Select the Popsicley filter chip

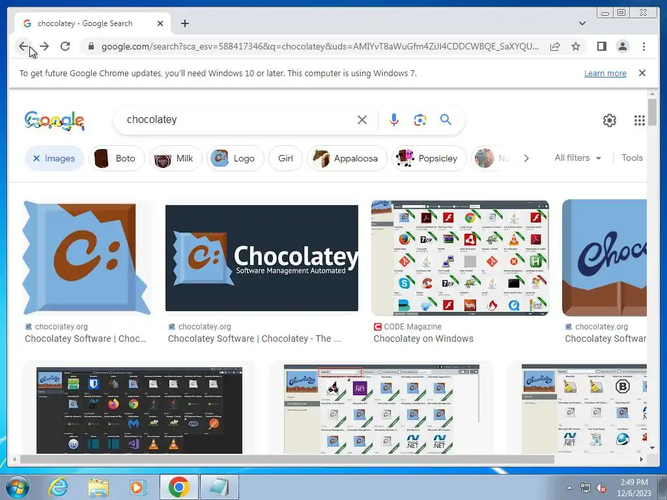429,158
